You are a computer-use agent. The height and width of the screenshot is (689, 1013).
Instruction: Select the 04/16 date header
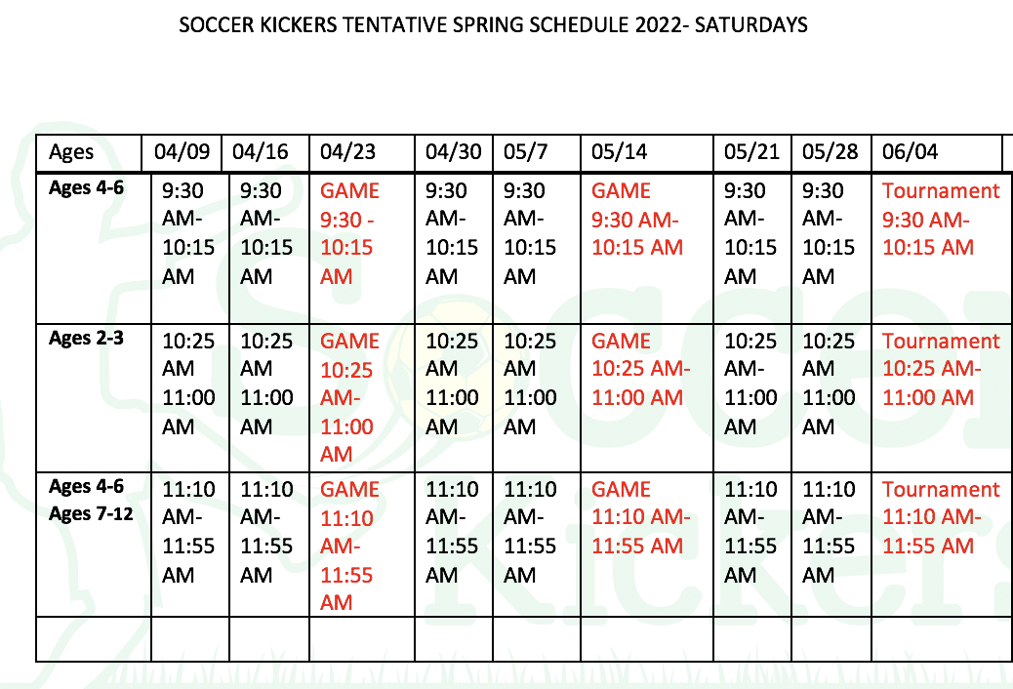coord(261,152)
